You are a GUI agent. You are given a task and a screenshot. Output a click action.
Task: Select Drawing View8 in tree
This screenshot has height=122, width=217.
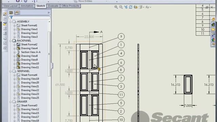point(29,56)
